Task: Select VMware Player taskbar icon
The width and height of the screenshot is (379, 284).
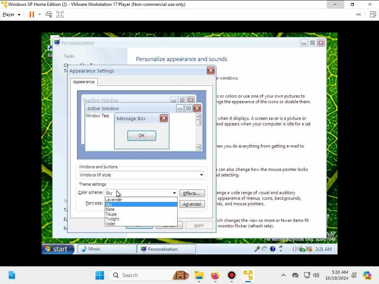Action: click(x=248, y=275)
